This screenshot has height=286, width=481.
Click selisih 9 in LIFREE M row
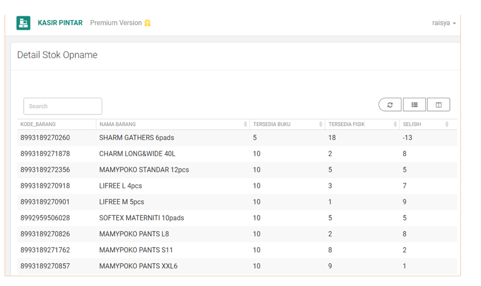[x=405, y=202]
